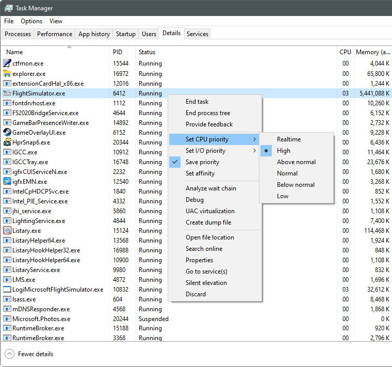Screen dimensions: 392x367
Task: Switch to the Performance tab
Action: [x=54, y=34]
